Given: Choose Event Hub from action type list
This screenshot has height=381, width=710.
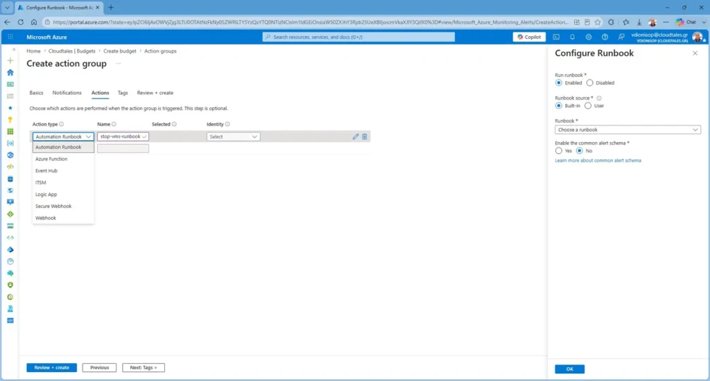Looking at the screenshot, I should click(63, 170).
